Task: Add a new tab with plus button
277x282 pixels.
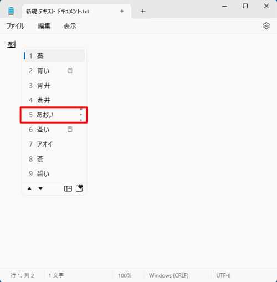Action: pos(143,12)
